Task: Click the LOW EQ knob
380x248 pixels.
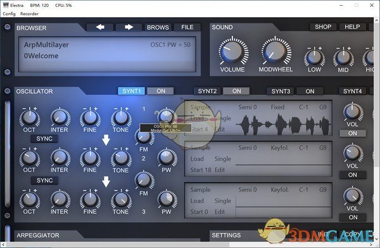Action: point(314,57)
